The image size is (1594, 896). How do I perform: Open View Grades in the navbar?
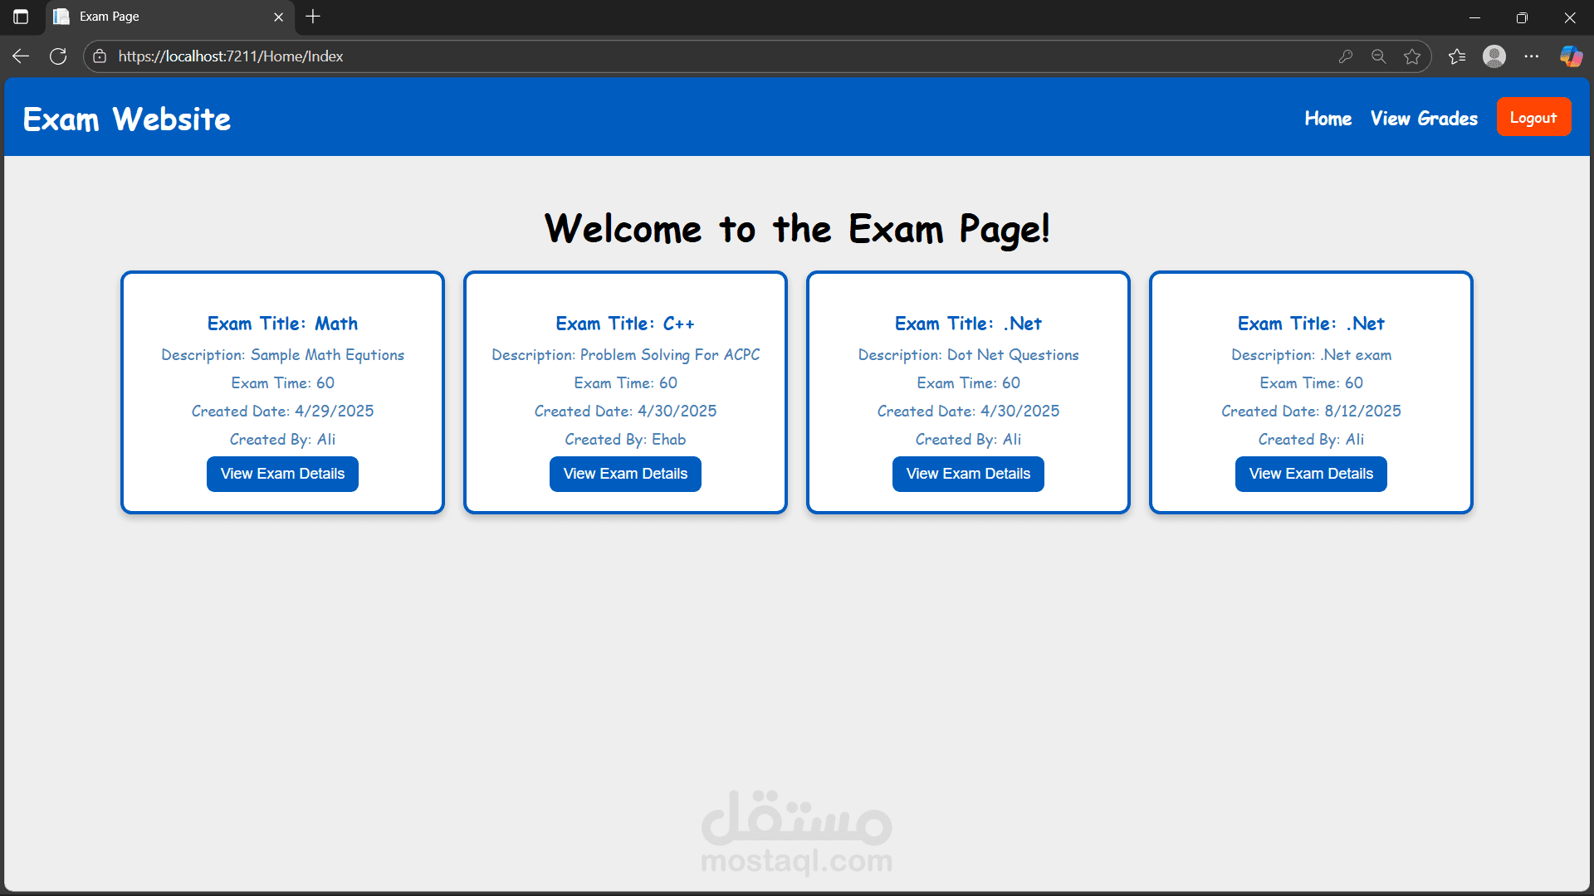tap(1424, 119)
